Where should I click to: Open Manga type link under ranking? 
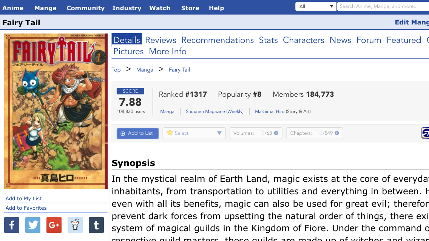coord(167,111)
